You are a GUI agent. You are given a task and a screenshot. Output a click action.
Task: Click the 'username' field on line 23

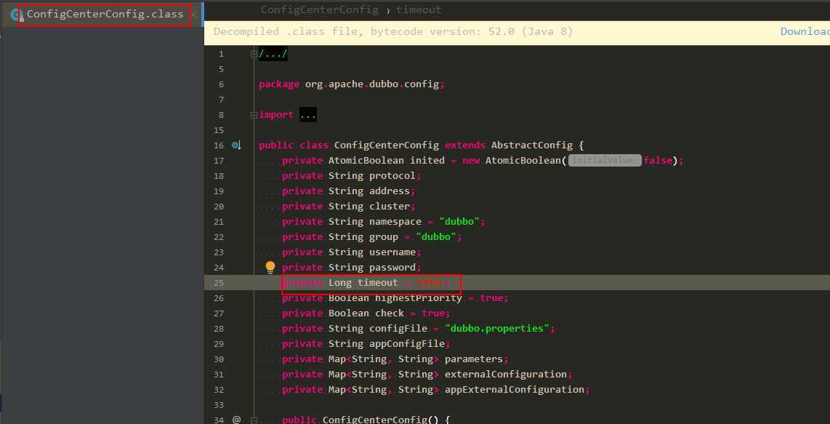click(392, 252)
